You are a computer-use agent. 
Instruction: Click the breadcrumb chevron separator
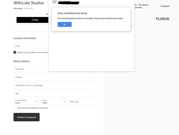24,9
